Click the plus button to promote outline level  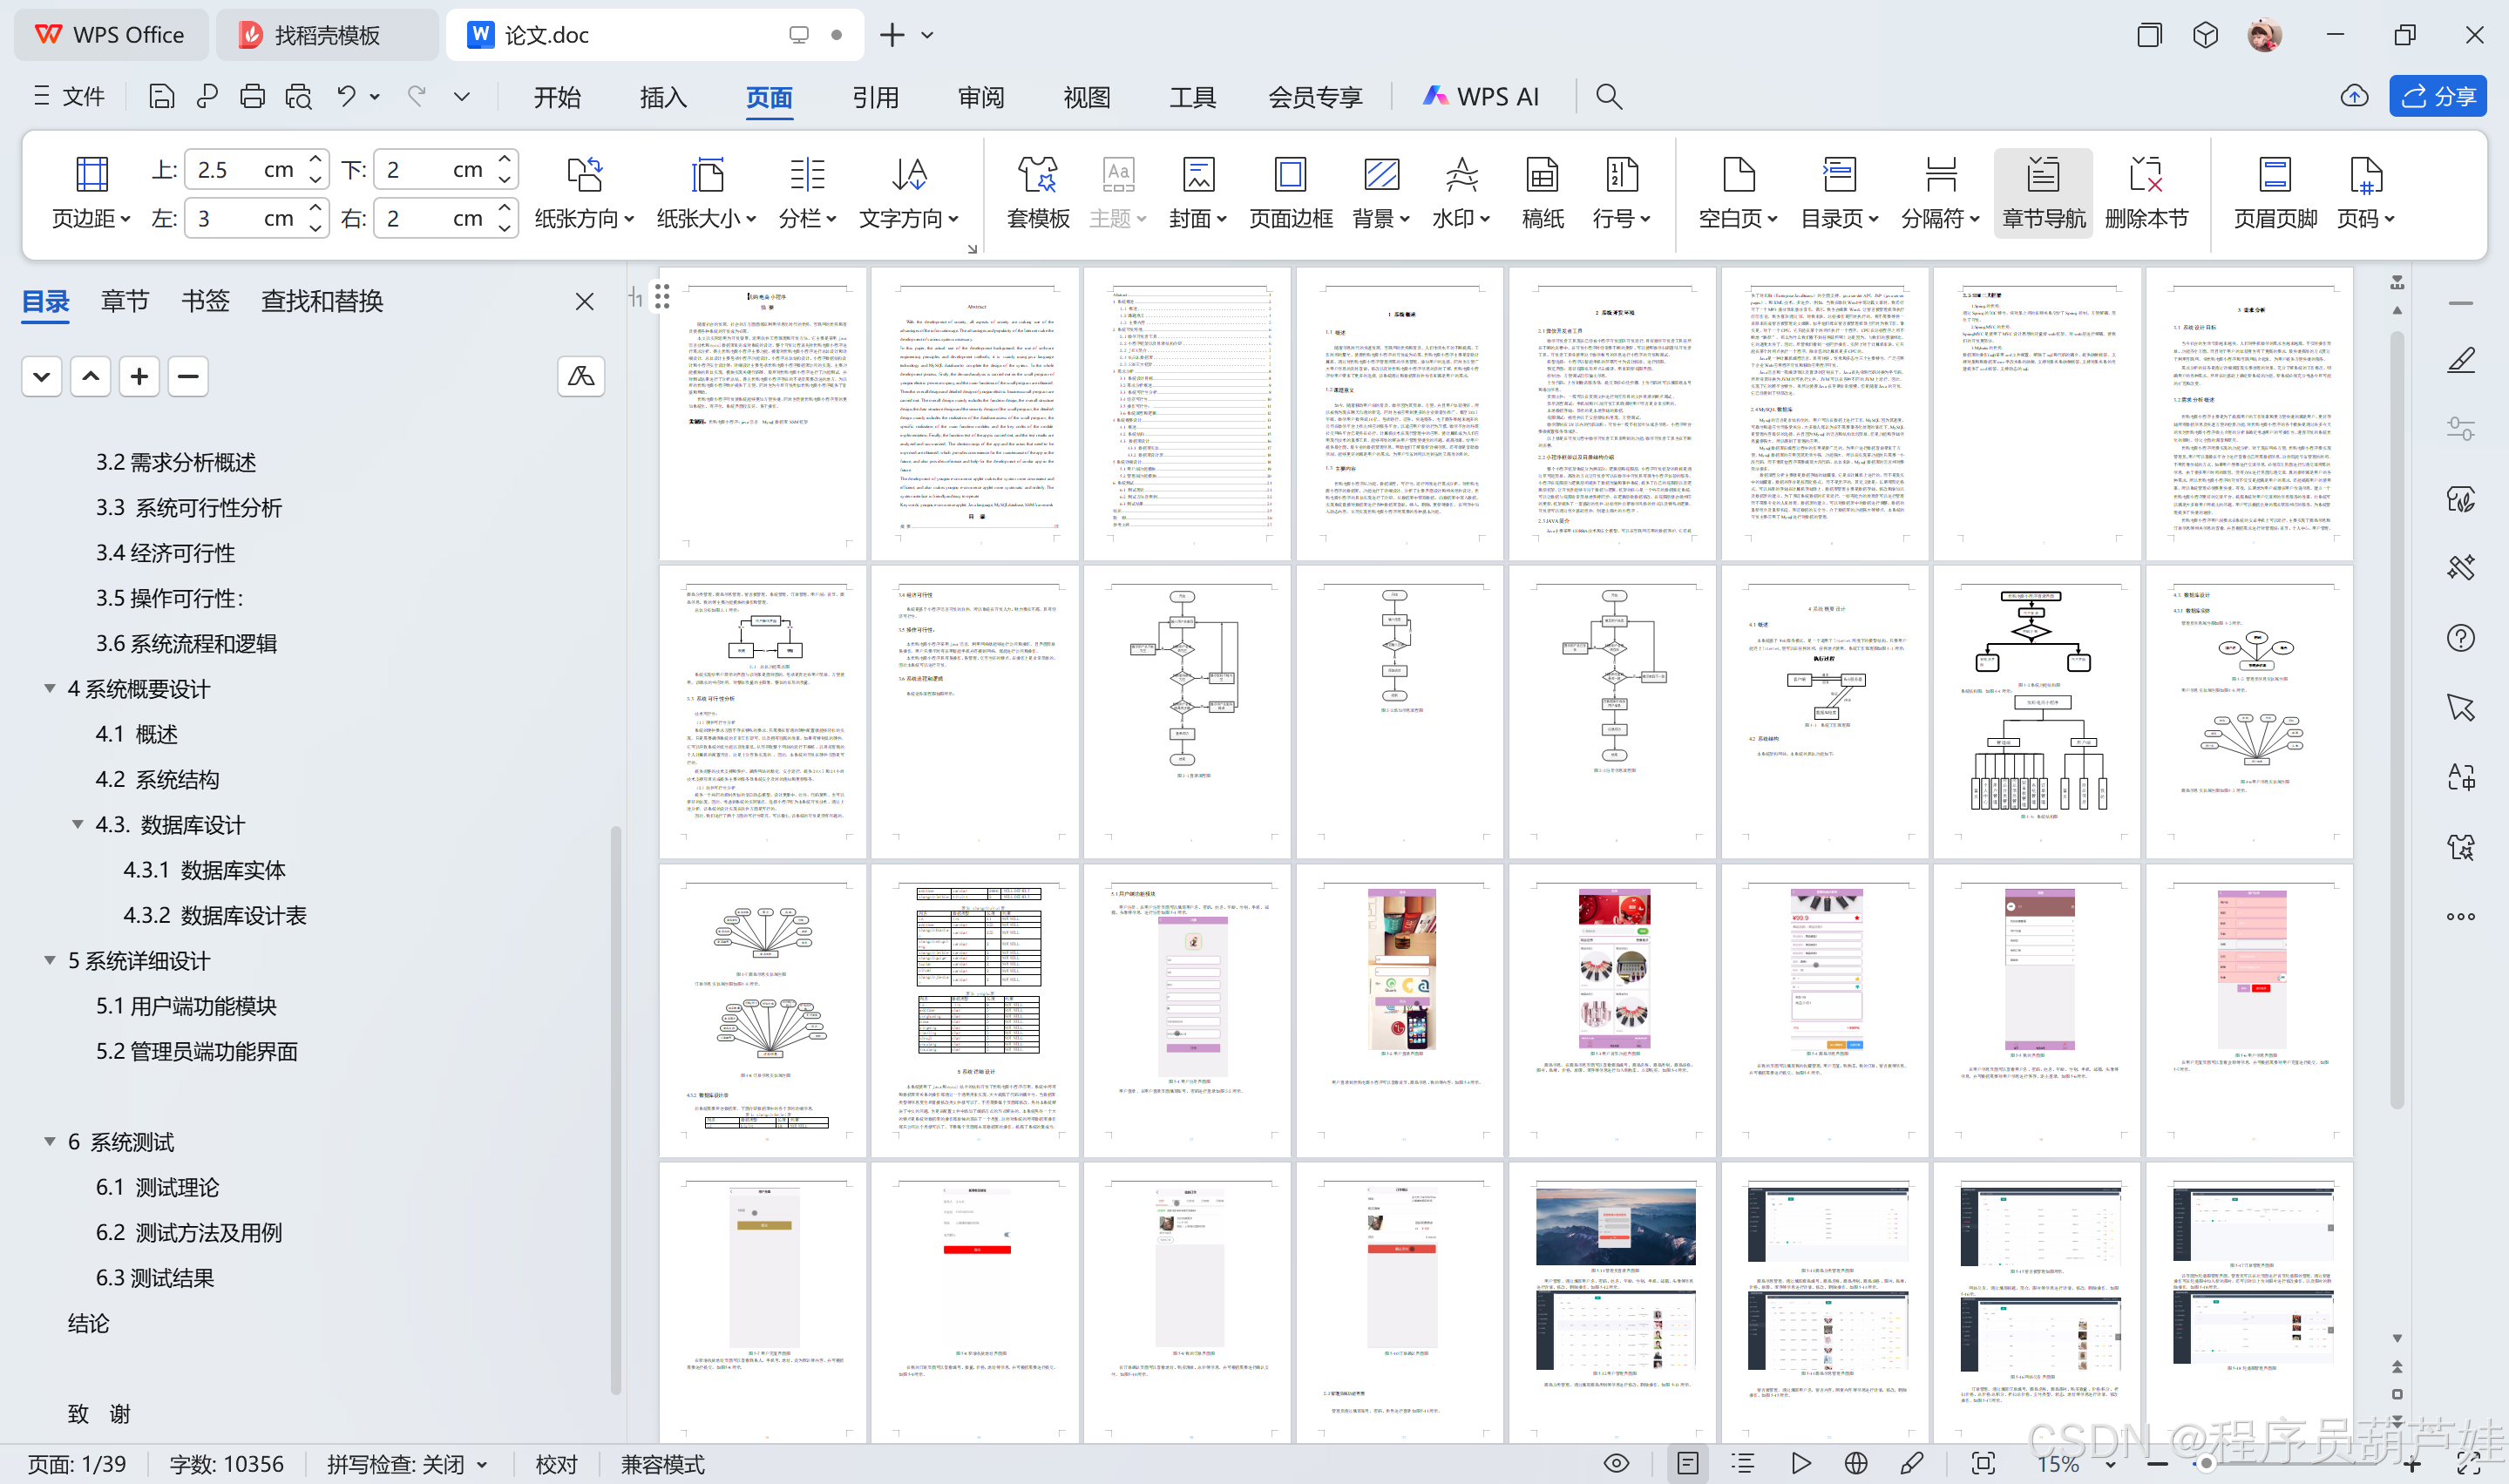(139, 377)
